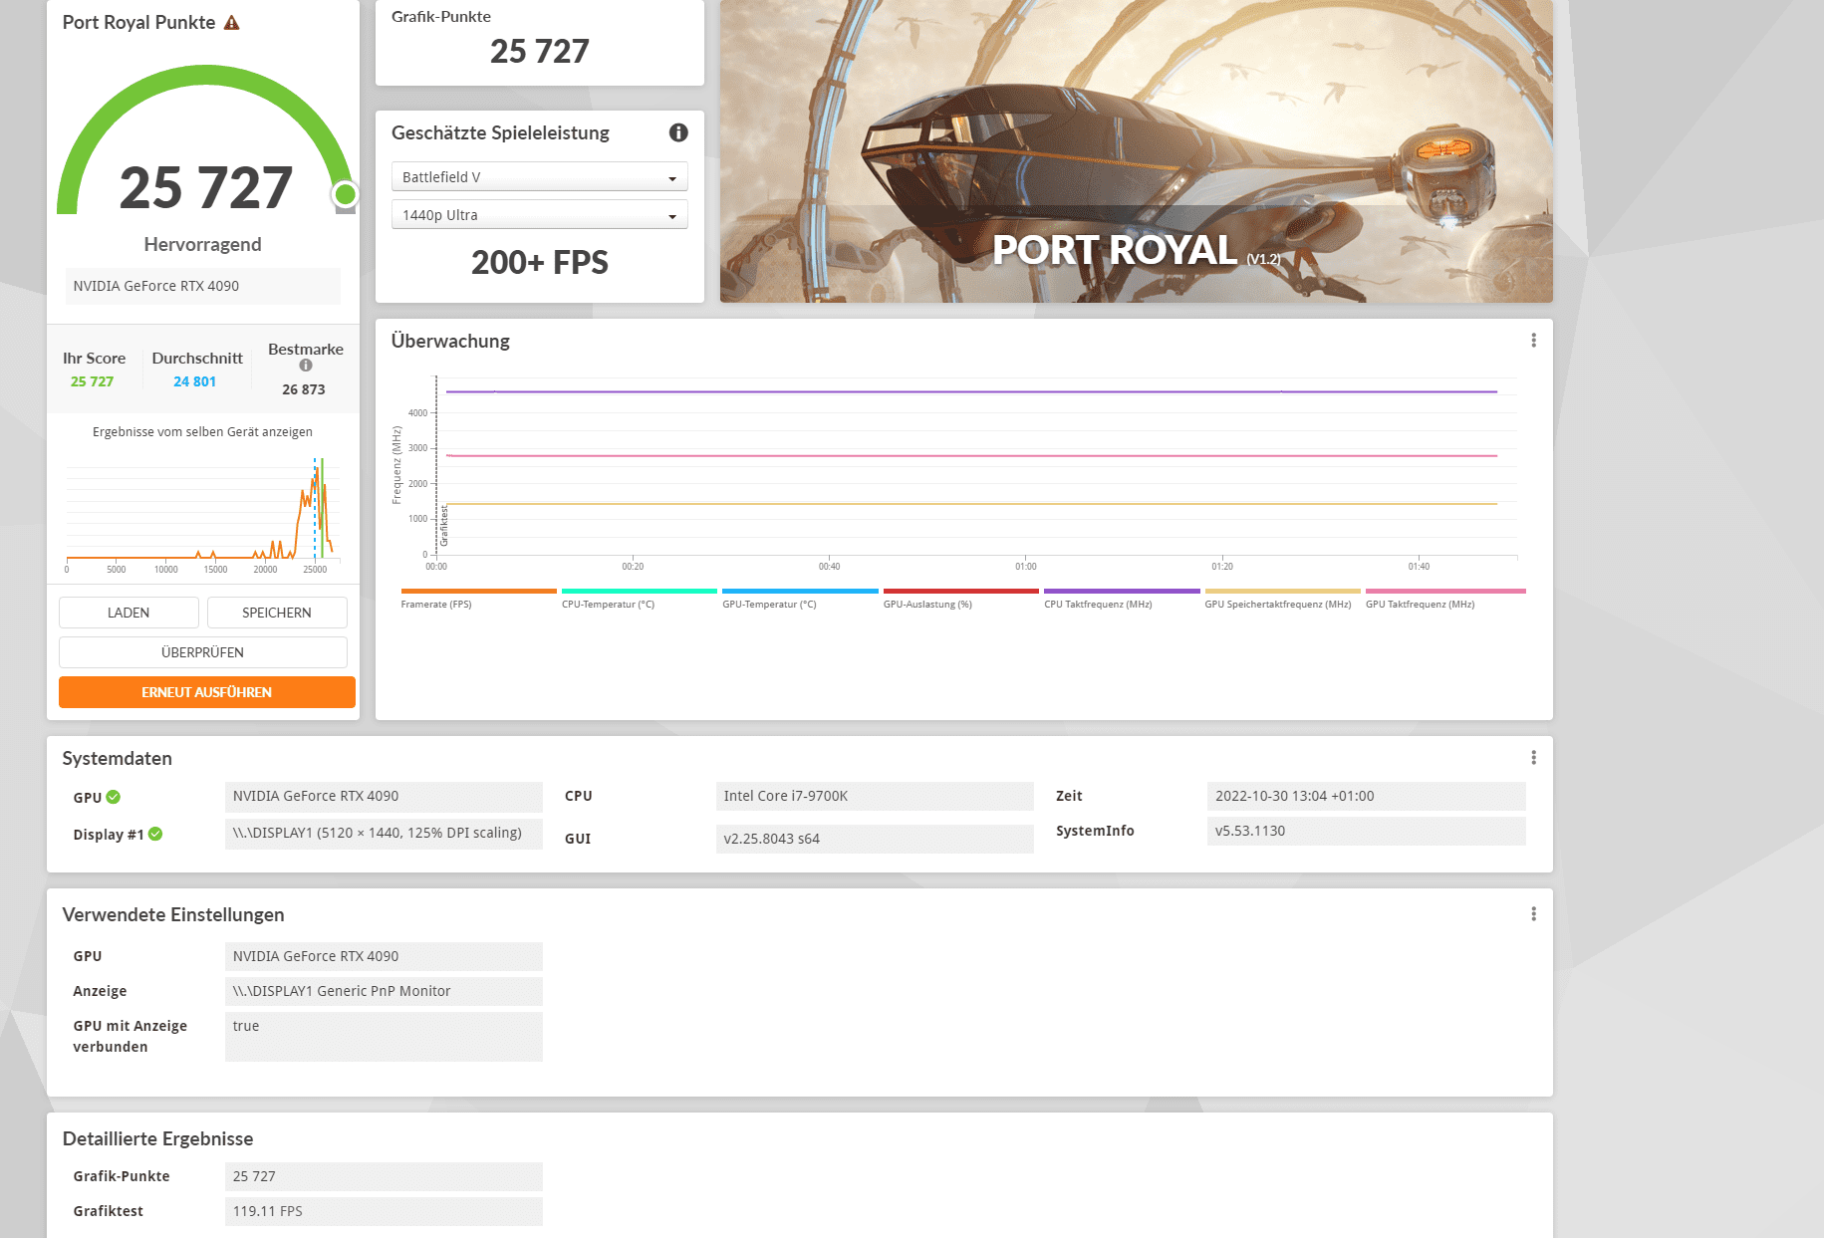The height and width of the screenshot is (1238, 1824).
Task: Click the Display #1 resolution value field
Action: pos(384,834)
